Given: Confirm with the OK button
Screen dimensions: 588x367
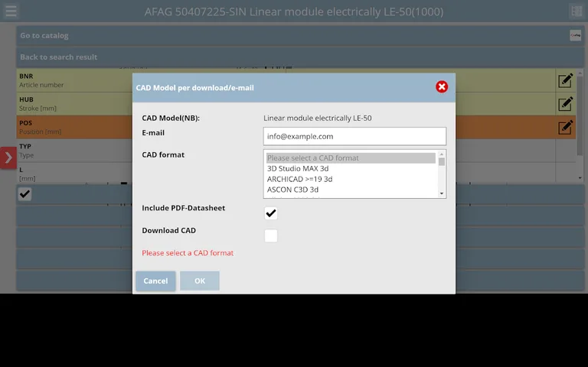Looking at the screenshot, I should coord(200,281).
